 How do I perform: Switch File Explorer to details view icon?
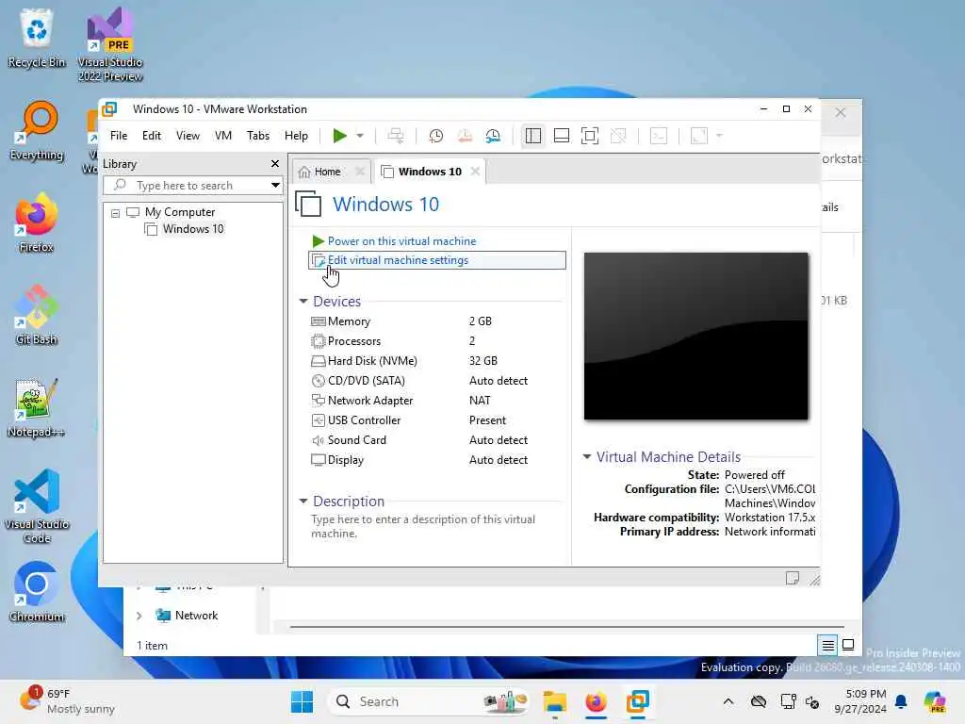coord(827,645)
